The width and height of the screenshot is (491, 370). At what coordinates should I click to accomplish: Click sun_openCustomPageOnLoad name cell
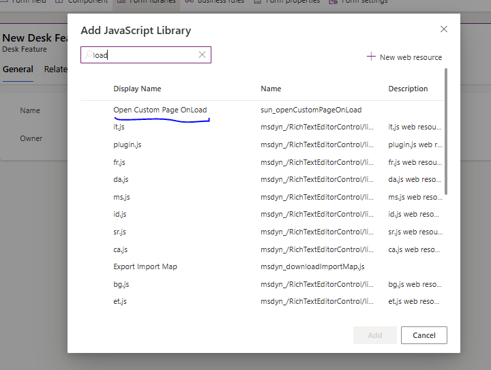click(311, 110)
